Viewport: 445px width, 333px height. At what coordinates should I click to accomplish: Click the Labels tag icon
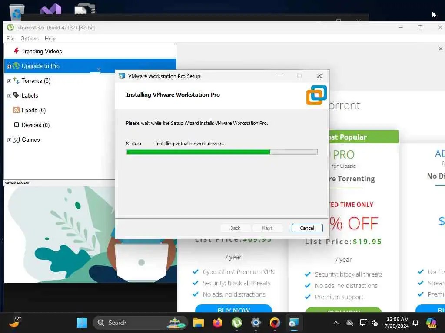tap(16, 95)
